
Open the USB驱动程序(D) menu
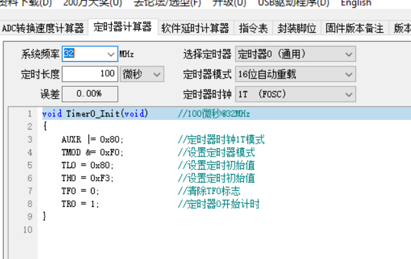tap(294, 3)
